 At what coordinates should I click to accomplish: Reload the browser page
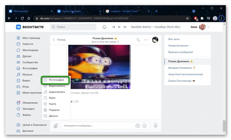22,18
